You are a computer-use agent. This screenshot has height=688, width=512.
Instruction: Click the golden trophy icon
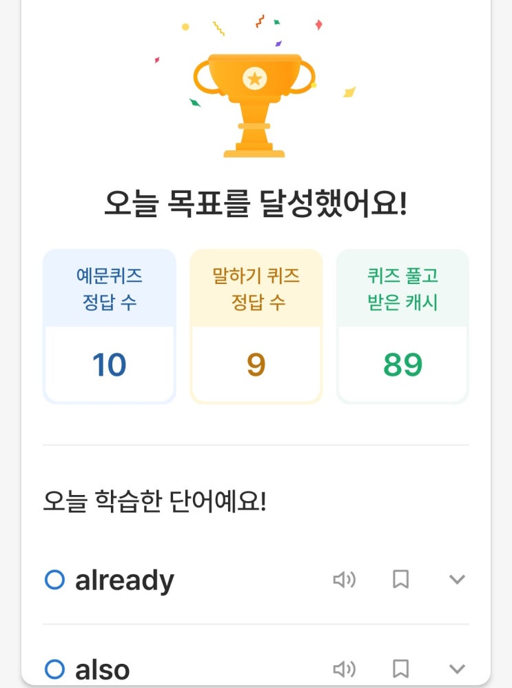254,105
